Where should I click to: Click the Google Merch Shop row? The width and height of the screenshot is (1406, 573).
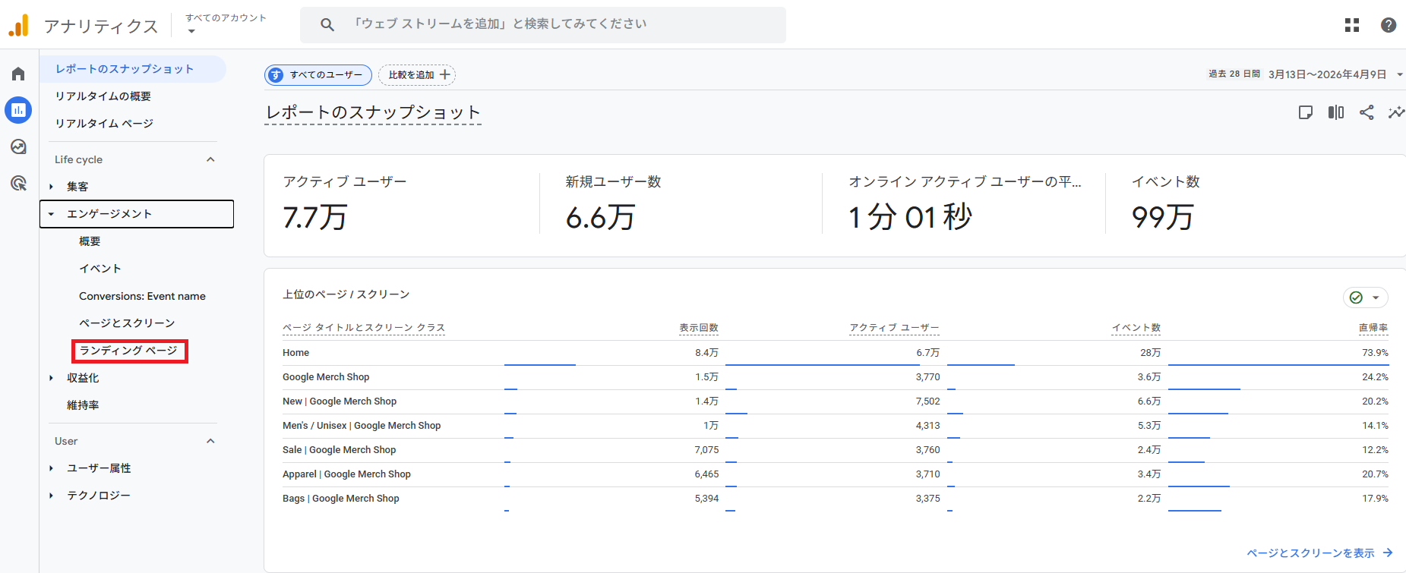[x=836, y=377]
